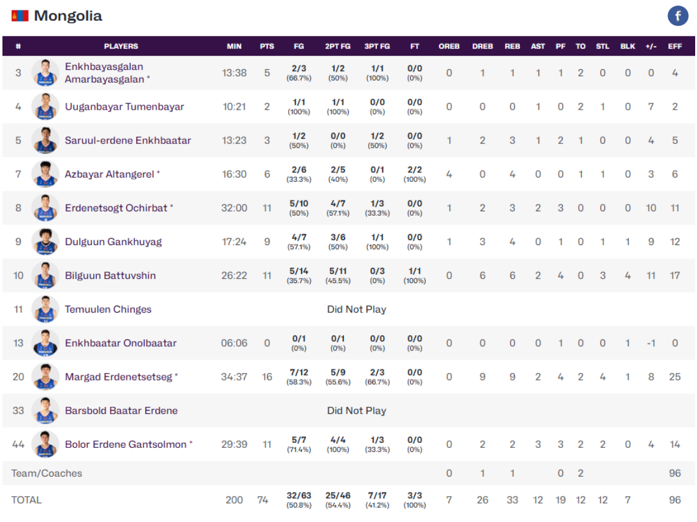Select Bolor Erdene Gantsolmon name link
This screenshot has width=697, height=522.
[126, 444]
